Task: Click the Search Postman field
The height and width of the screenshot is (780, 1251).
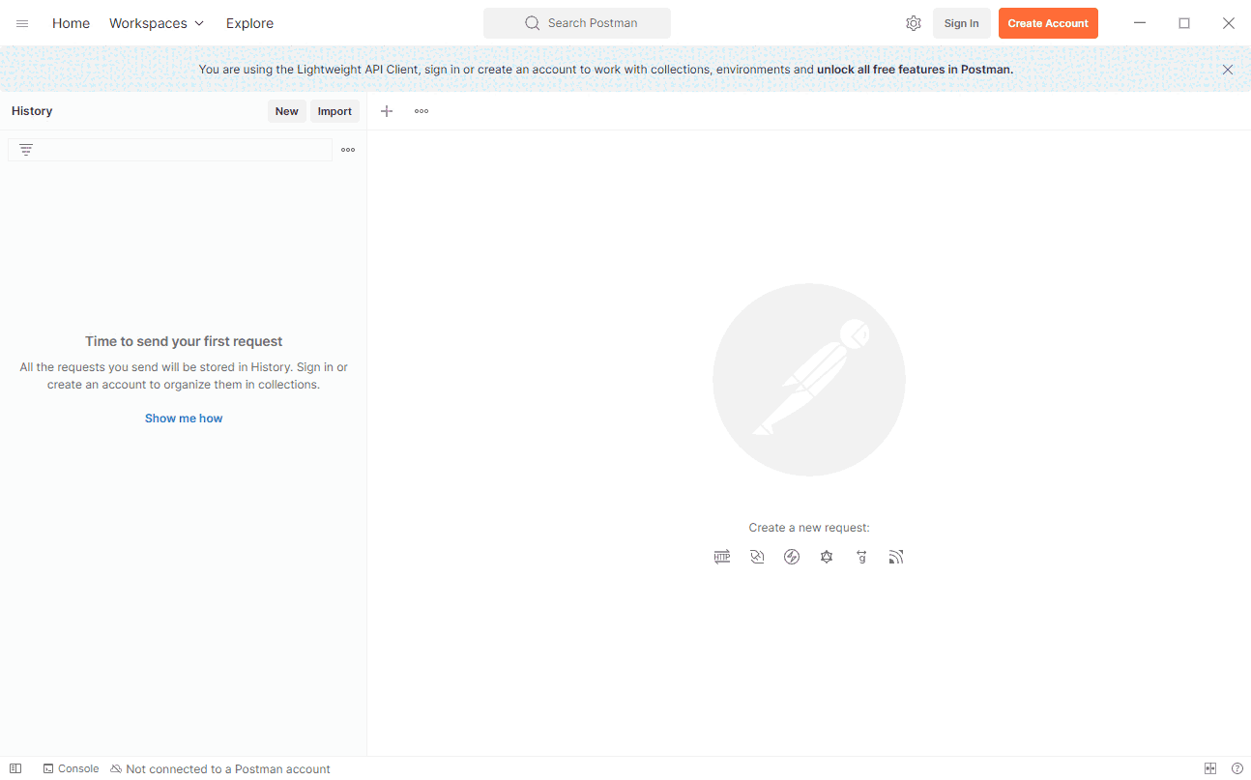Action: tap(577, 23)
